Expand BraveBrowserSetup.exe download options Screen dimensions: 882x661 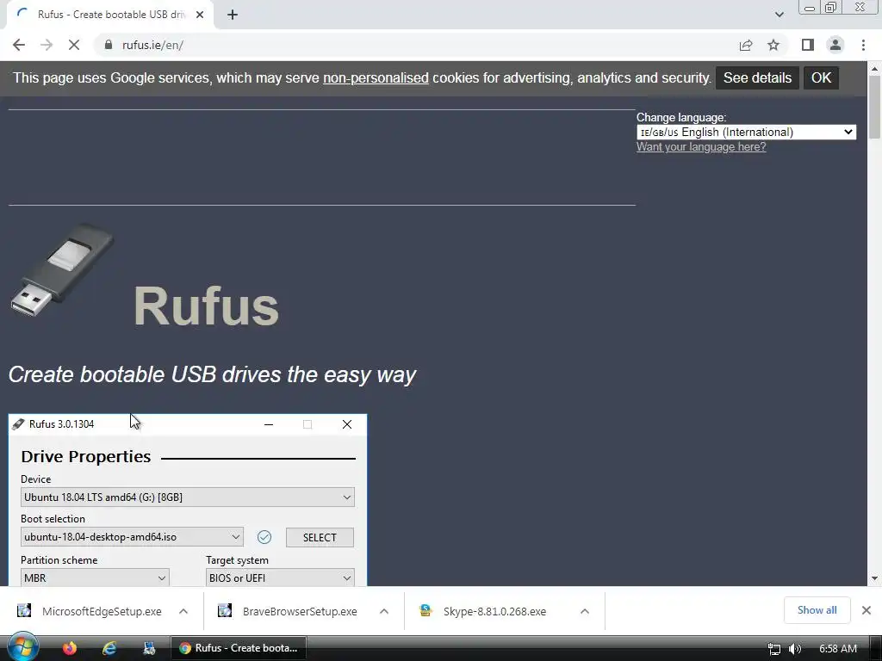click(x=383, y=612)
